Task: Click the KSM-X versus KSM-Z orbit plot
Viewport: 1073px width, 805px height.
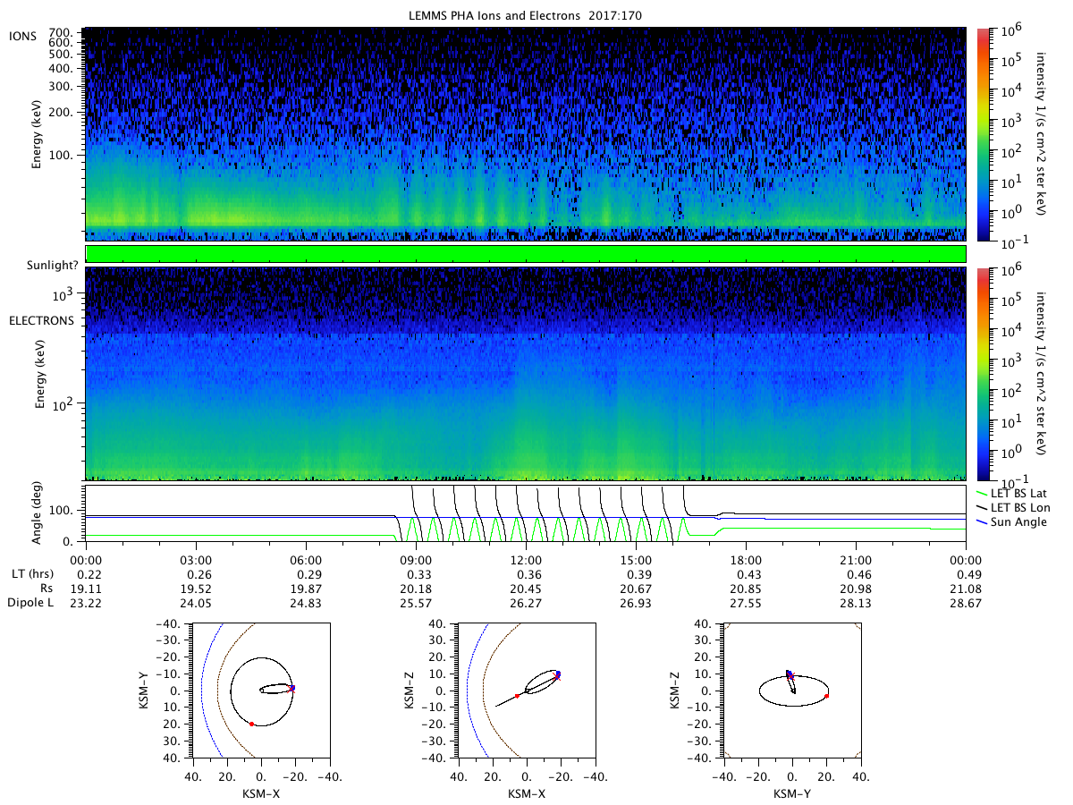Action: point(526,691)
